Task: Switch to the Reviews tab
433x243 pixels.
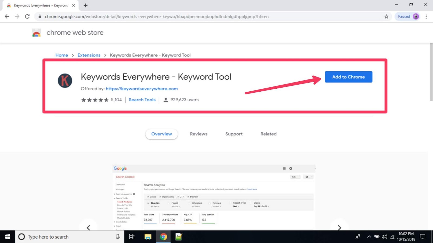Action: coord(199,134)
